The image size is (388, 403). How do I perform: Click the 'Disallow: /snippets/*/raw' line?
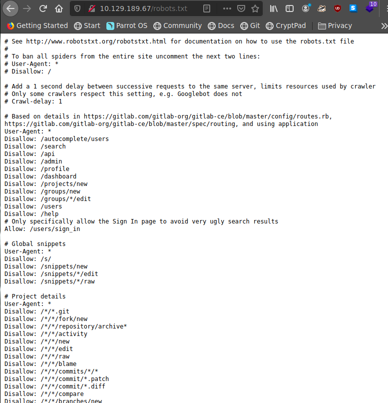click(49, 281)
